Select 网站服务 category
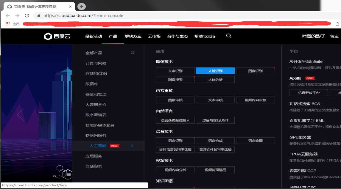This screenshot has height=189, width=341. pos(94,166)
